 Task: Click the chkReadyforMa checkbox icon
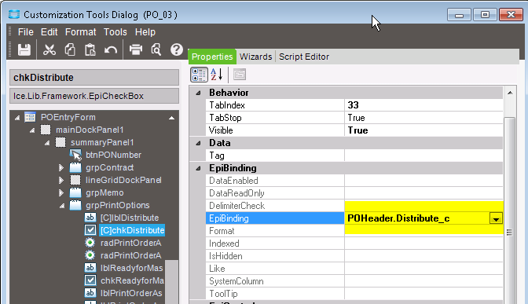(x=90, y=280)
